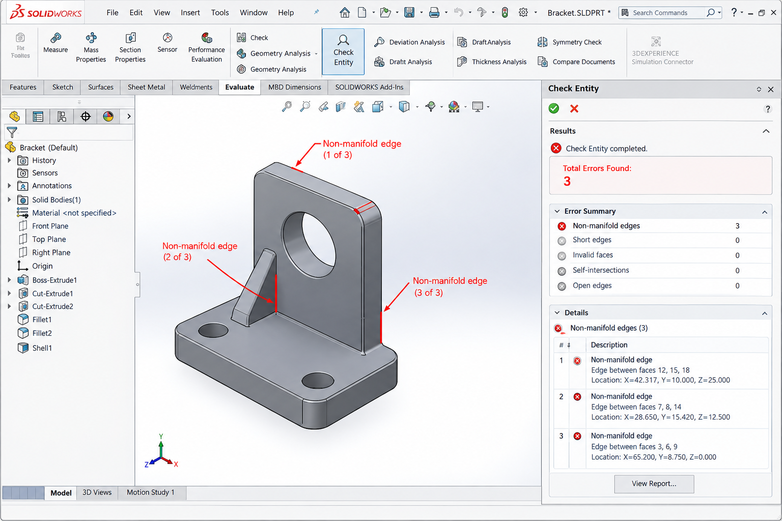Show more manager tabs arrow

129,117
